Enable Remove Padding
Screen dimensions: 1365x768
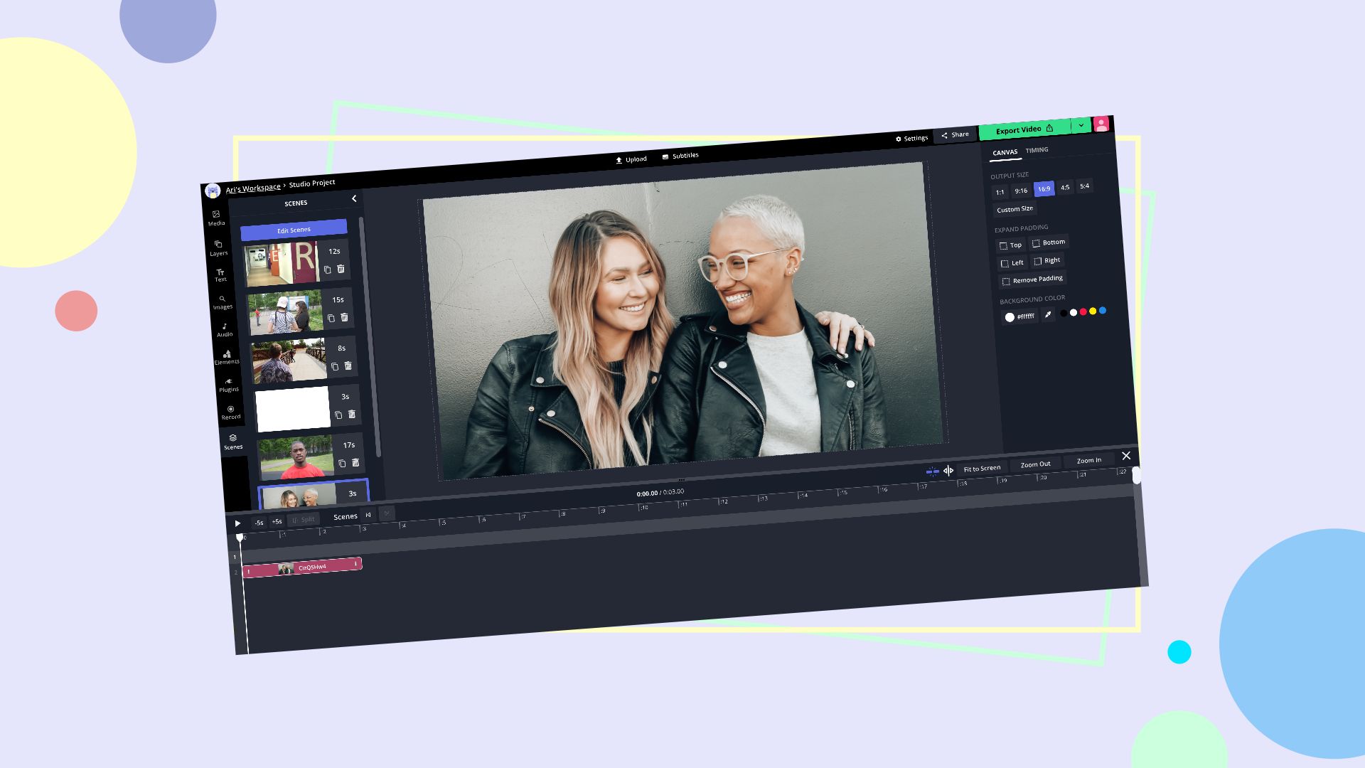pos(1032,279)
